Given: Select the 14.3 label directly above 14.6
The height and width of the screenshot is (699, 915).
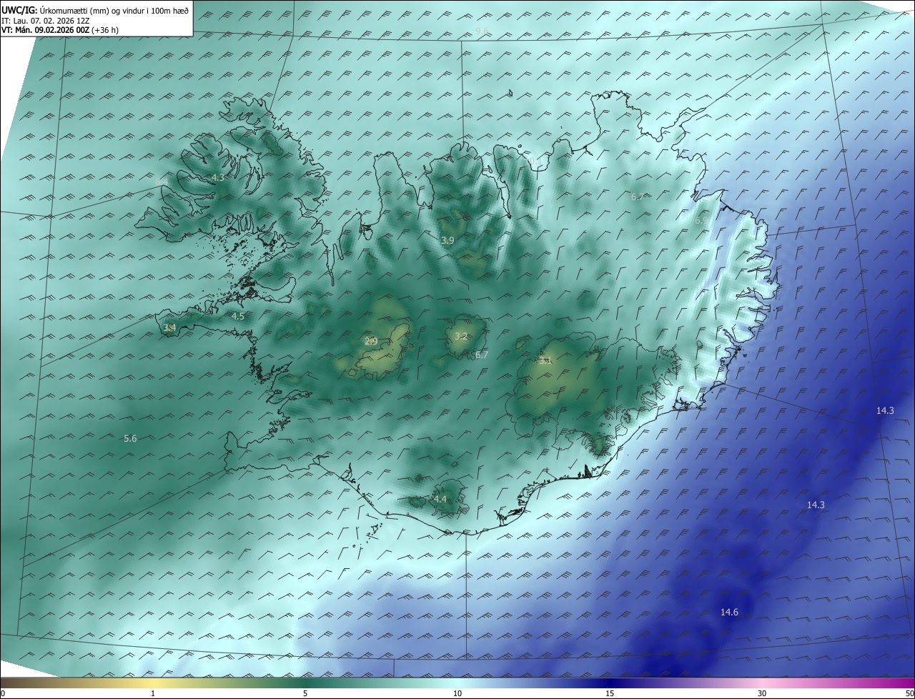Looking at the screenshot, I should (x=816, y=505).
